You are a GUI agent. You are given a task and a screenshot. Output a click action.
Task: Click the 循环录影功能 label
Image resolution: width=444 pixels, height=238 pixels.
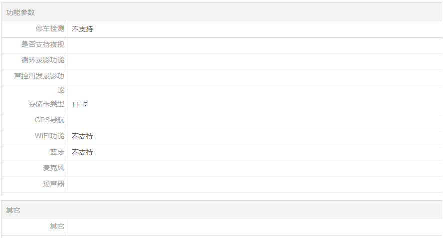pos(43,60)
